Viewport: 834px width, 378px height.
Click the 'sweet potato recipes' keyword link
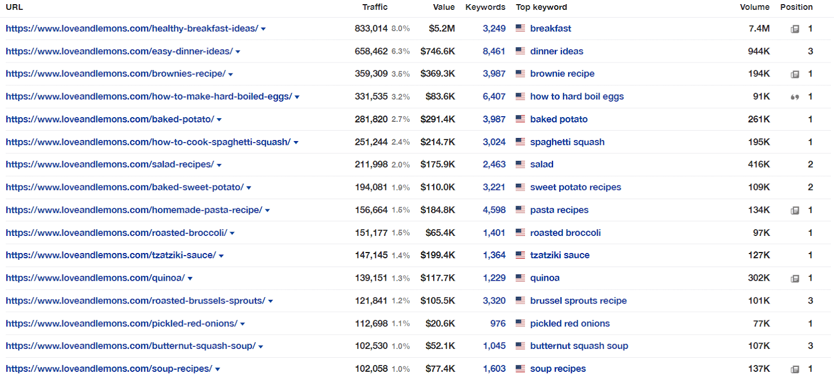click(x=575, y=187)
